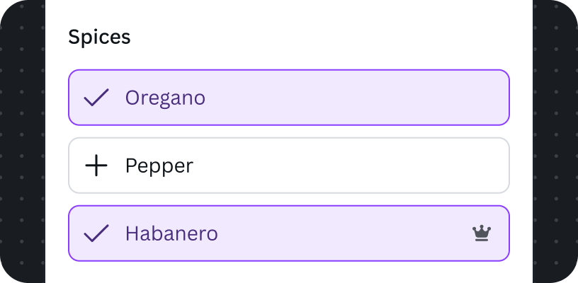Click the checkmark icon beside Habanero
Screen dimensions: 578x283
pos(96,233)
